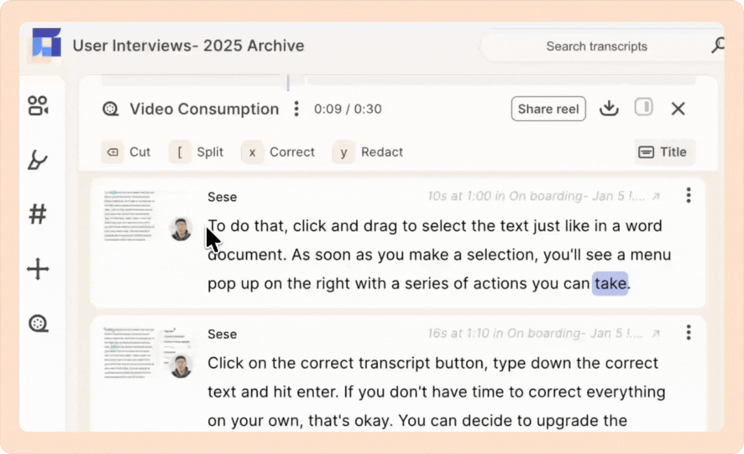Click the plus crosshair icon in sidebar

pos(38,270)
